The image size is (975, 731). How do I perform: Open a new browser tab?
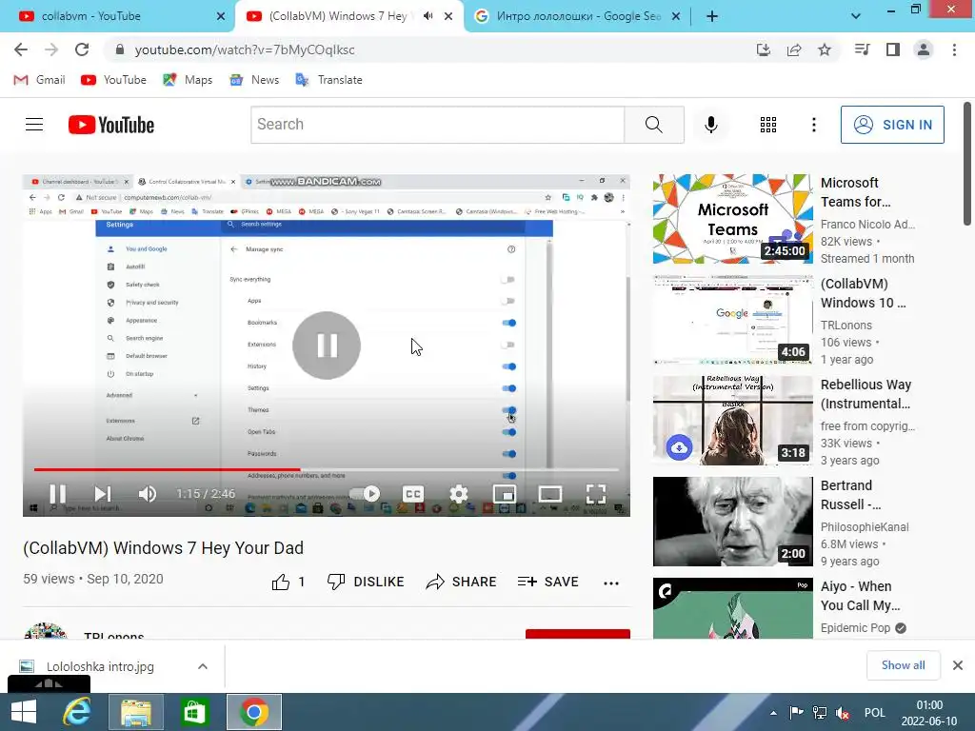click(x=712, y=16)
